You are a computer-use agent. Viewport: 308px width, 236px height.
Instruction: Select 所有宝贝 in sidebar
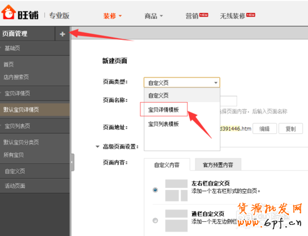coord(14,155)
